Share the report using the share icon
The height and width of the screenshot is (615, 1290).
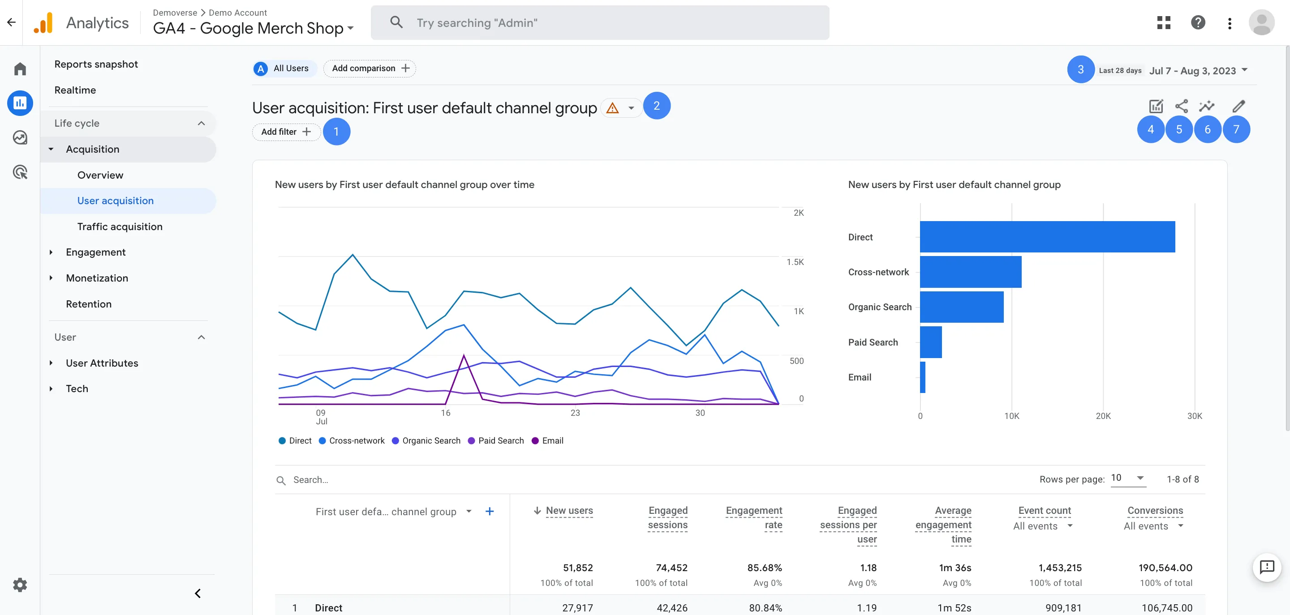pos(1182,106)
